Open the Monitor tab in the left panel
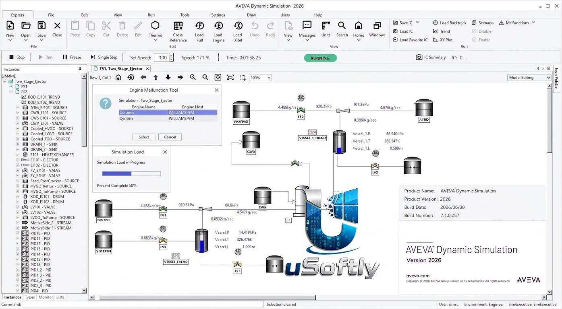Viewport: 562px width, 309px height. point(46,297)
